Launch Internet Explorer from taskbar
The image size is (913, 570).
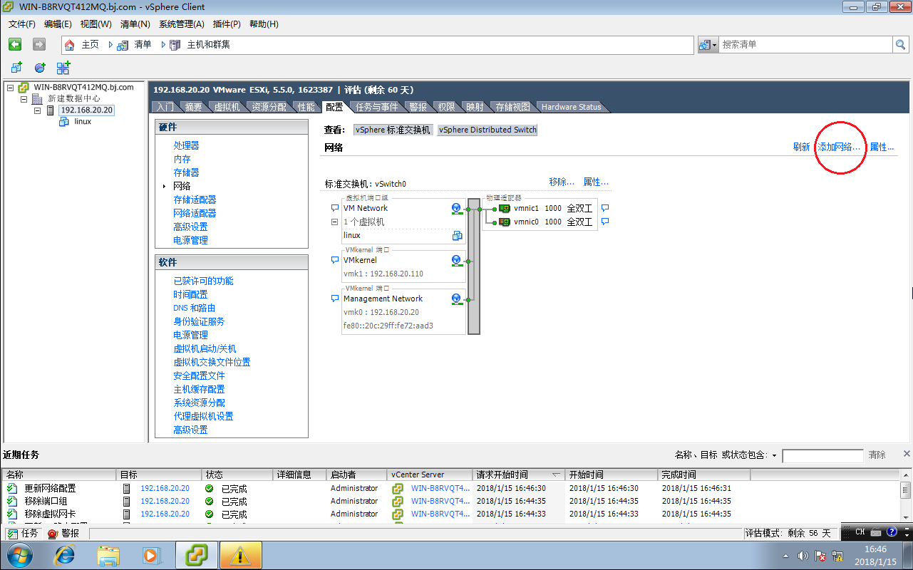click(x=64, y=555)
